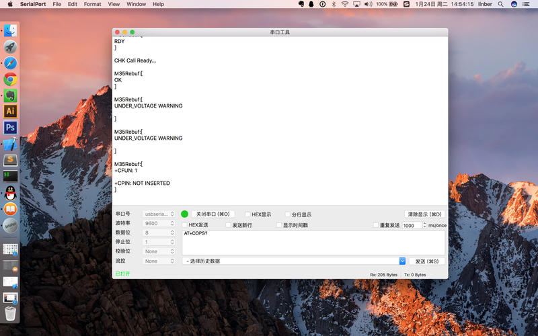
Task: Click the Evernote elephant menu bar icon
Action: [301, 4]
